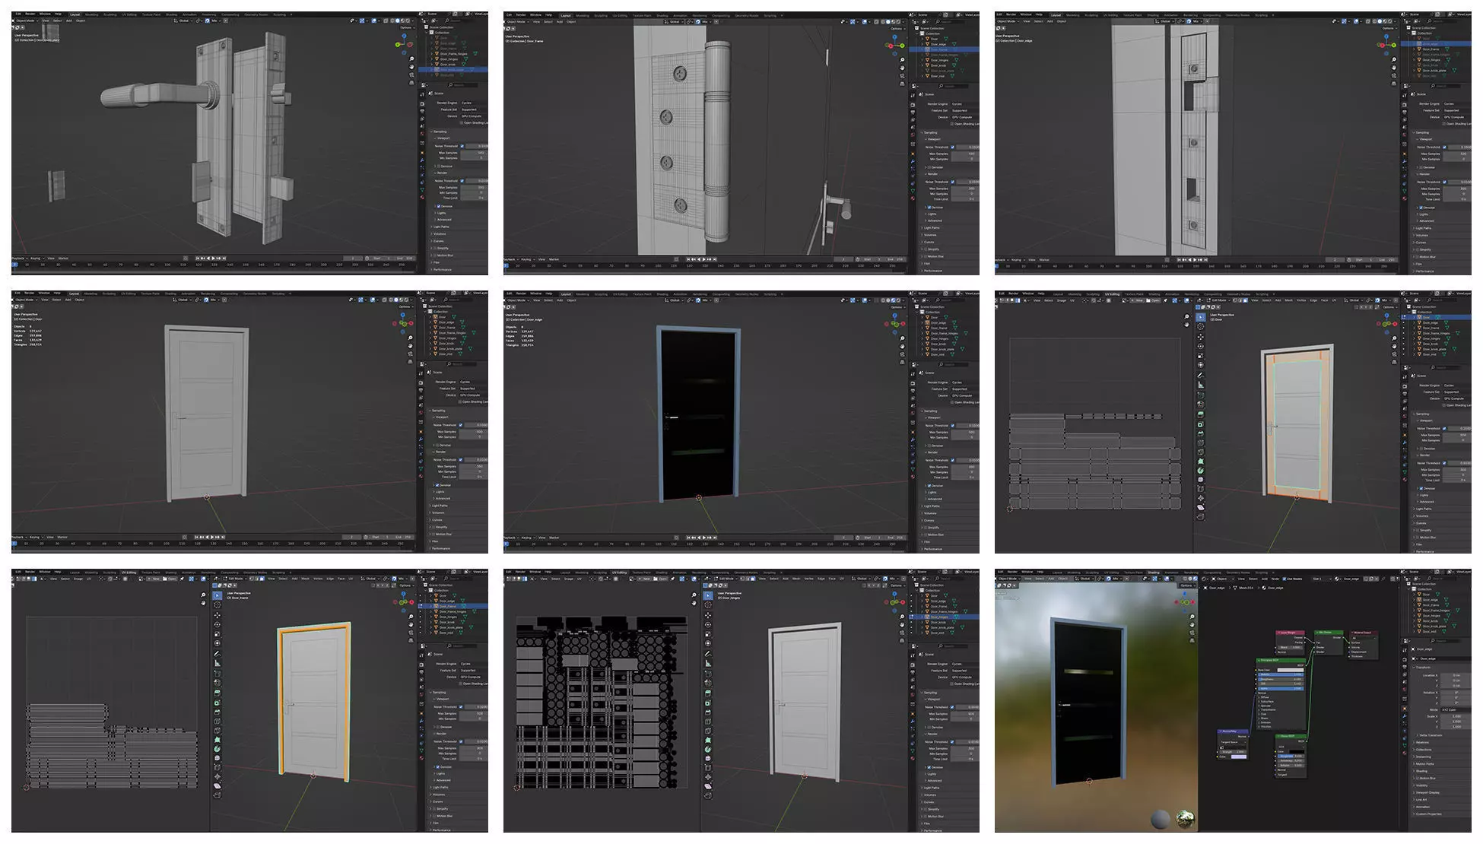Click render properties tab icon in door-handle screenshot
The width and height of the screenshot is (1483, 844).
(x=422, y=104)
